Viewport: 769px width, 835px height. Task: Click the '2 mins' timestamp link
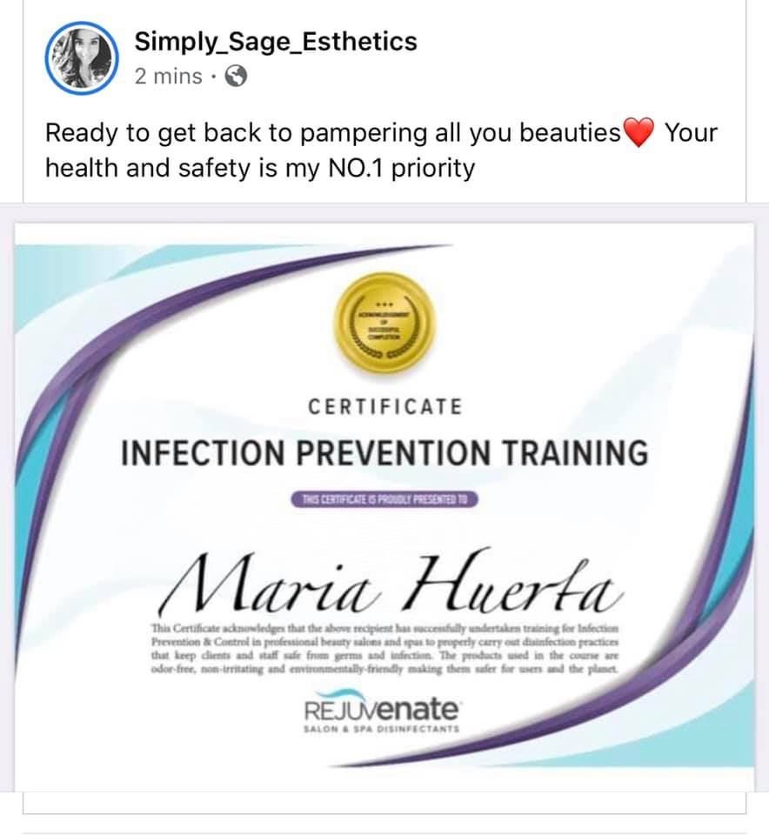point(168,77)
